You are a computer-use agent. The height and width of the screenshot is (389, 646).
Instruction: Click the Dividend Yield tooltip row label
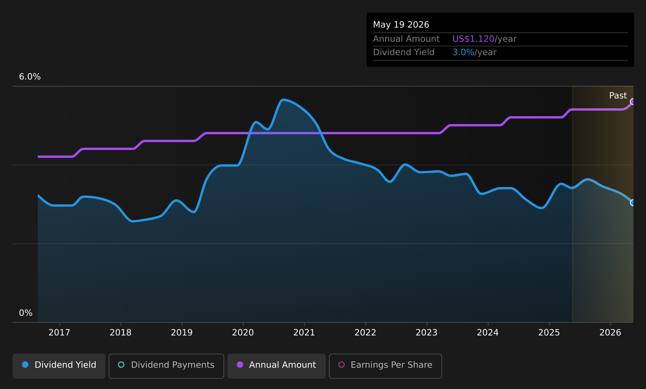404,52
